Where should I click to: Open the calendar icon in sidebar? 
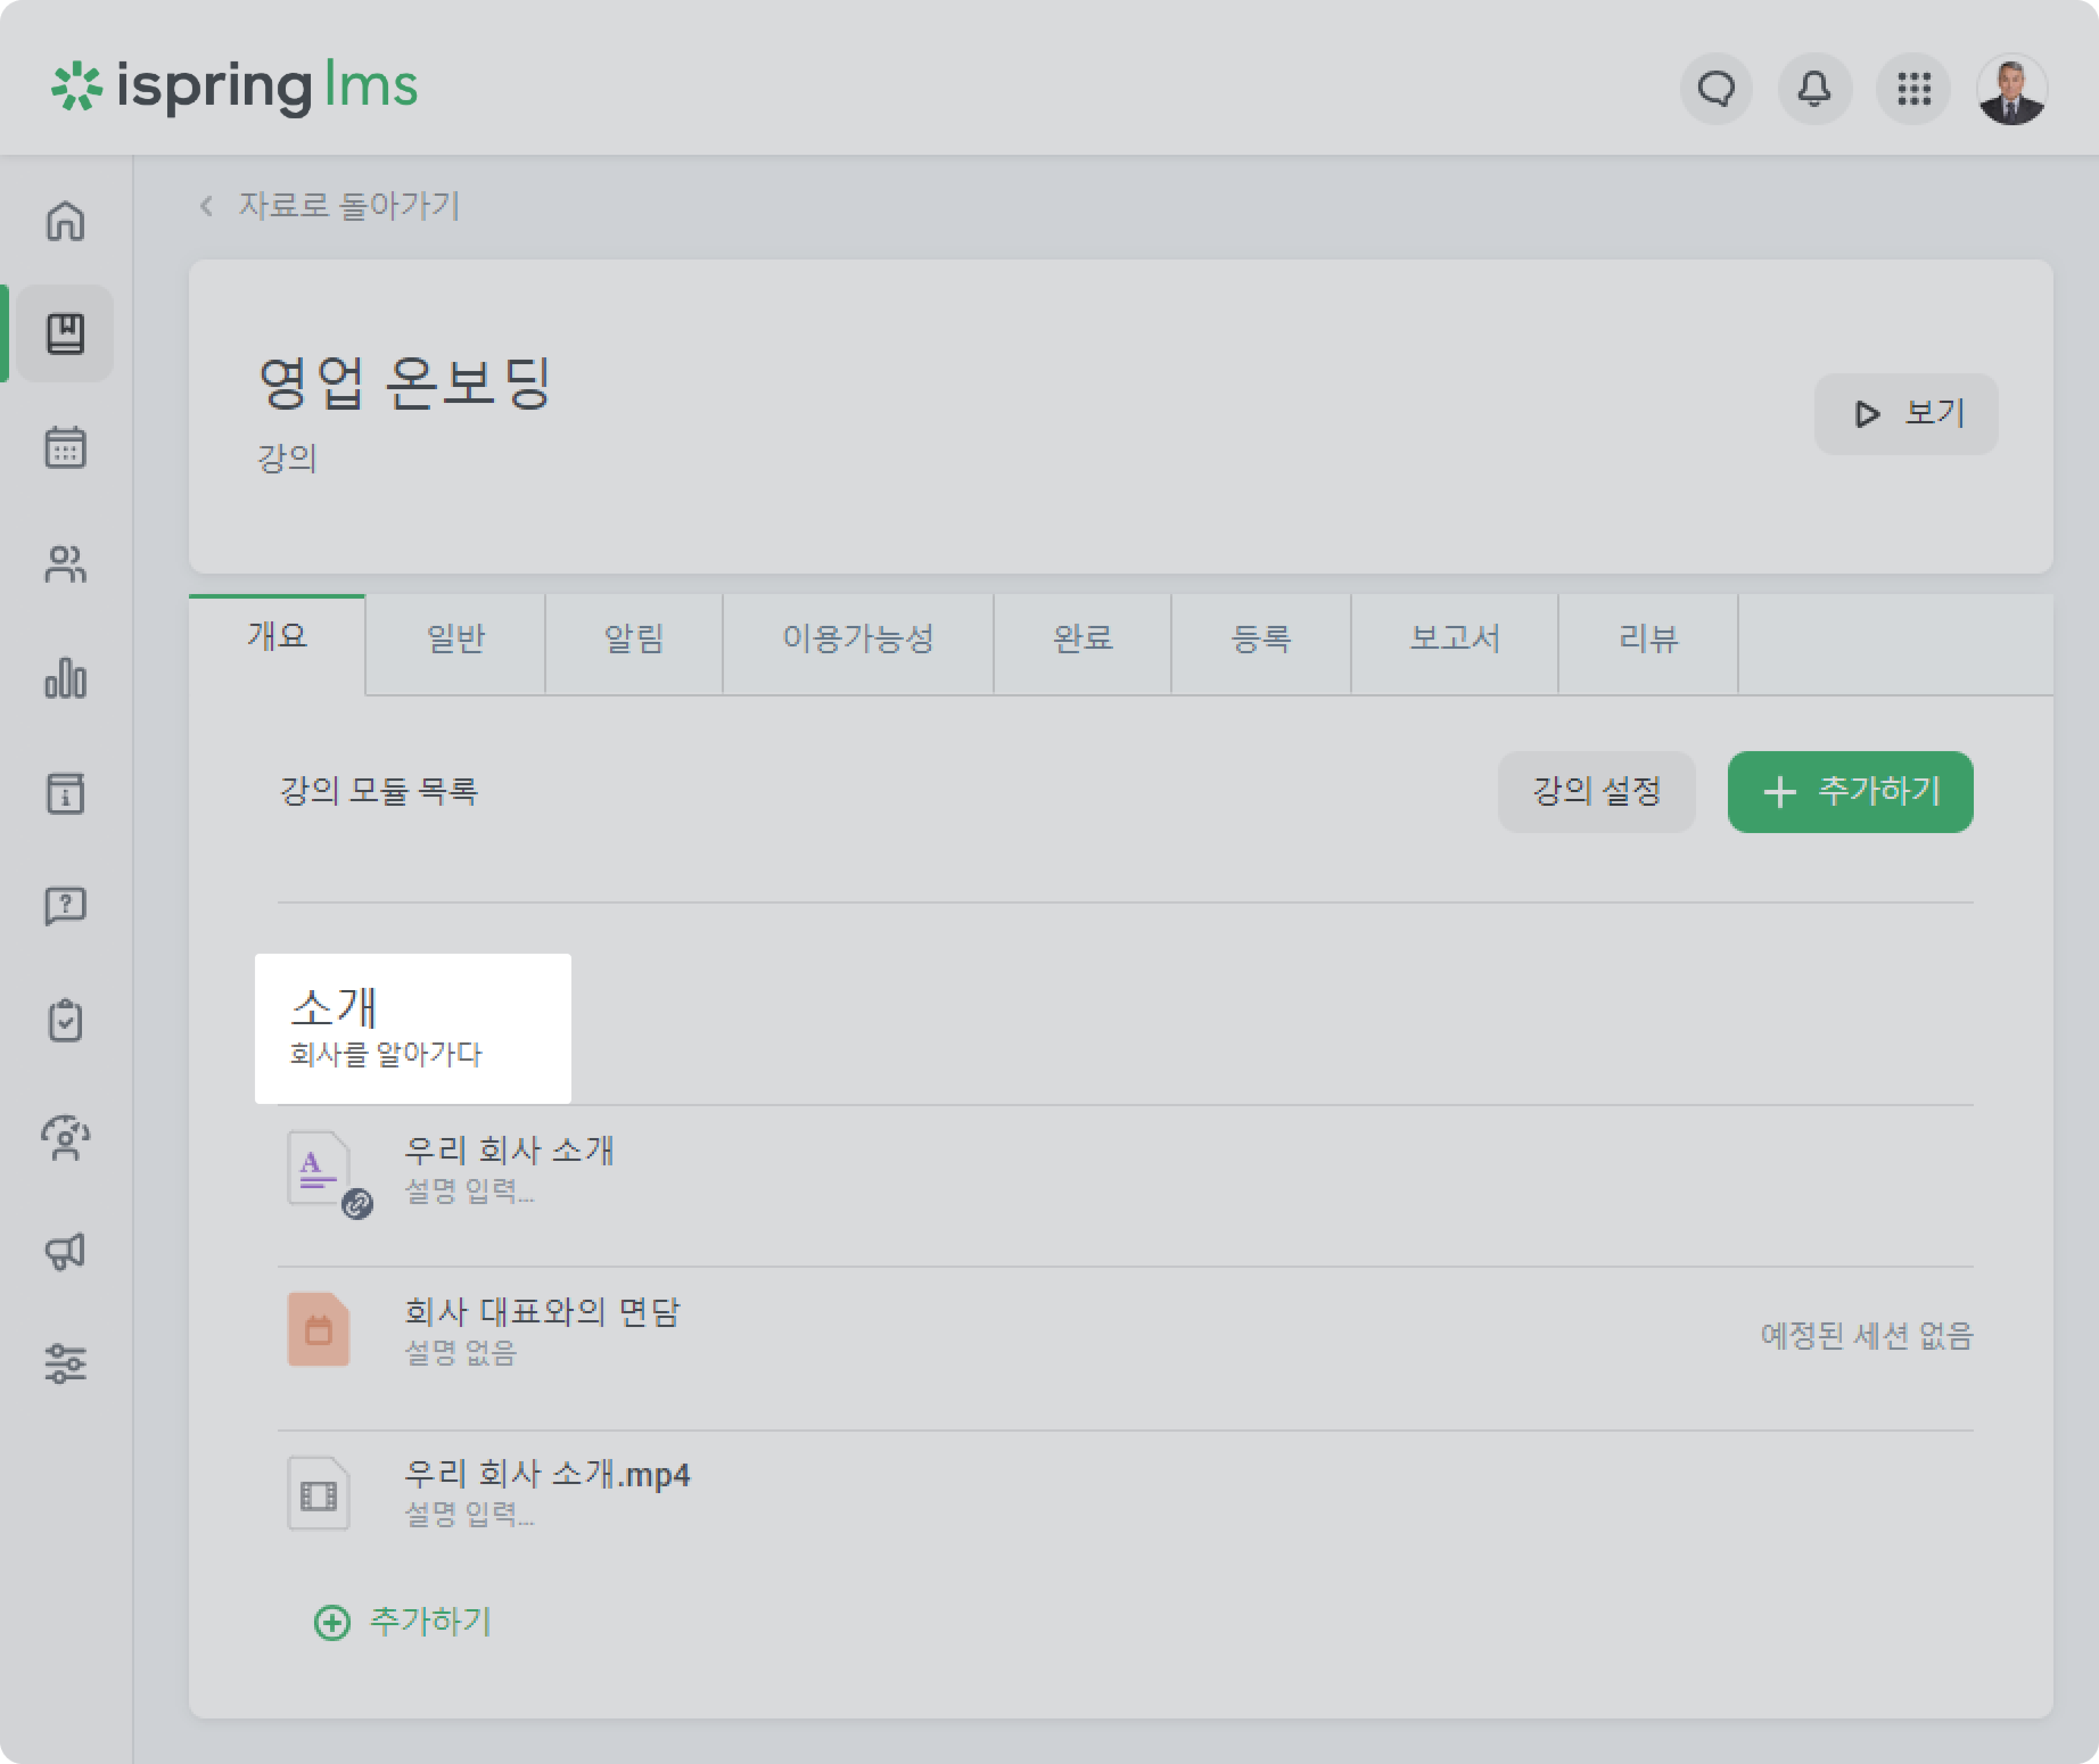click(65, 447)
